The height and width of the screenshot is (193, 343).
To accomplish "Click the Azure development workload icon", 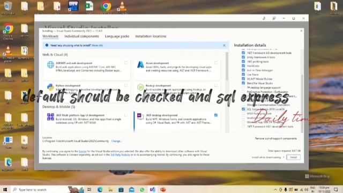I will pyautogui.click(x=140, y=65).
